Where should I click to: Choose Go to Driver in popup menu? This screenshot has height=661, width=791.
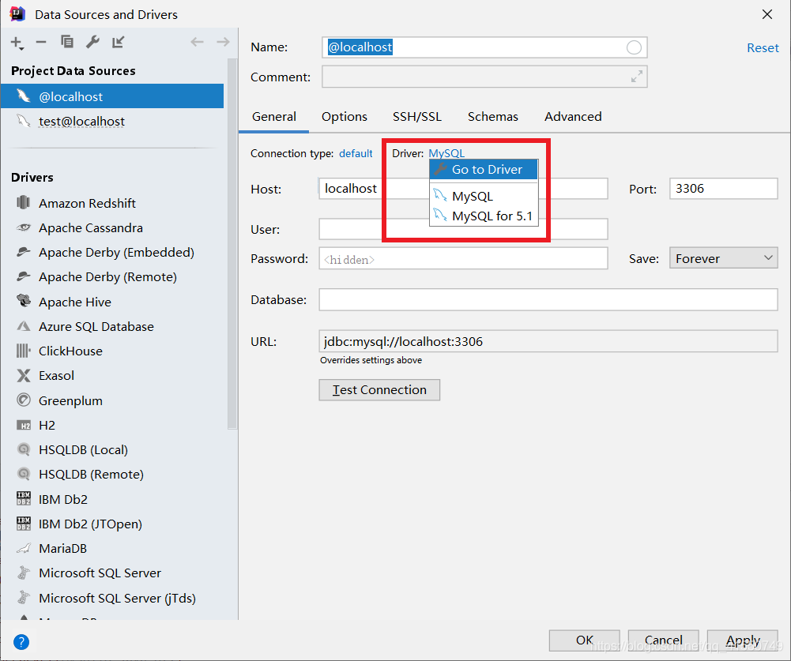(x=484, y=170)
